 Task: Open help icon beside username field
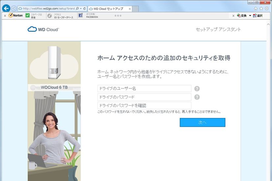197,89
